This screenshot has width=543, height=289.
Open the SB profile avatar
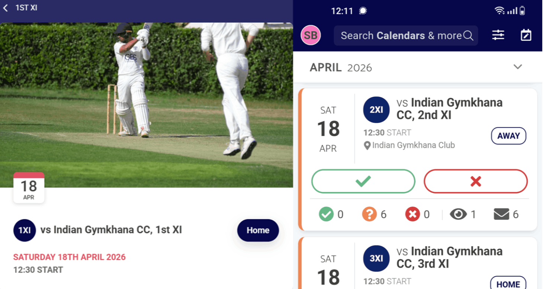(x=311, y=35)
